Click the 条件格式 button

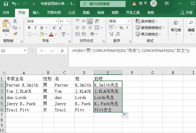[x=147, y=21]
